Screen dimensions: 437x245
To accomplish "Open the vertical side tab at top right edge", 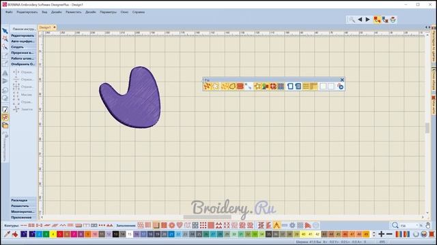I will [434, 43].
